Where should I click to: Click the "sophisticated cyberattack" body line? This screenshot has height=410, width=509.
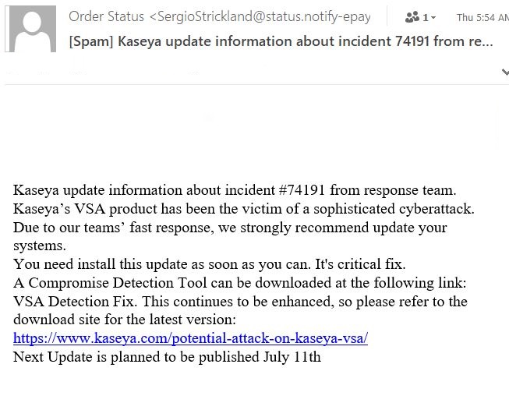243,209
